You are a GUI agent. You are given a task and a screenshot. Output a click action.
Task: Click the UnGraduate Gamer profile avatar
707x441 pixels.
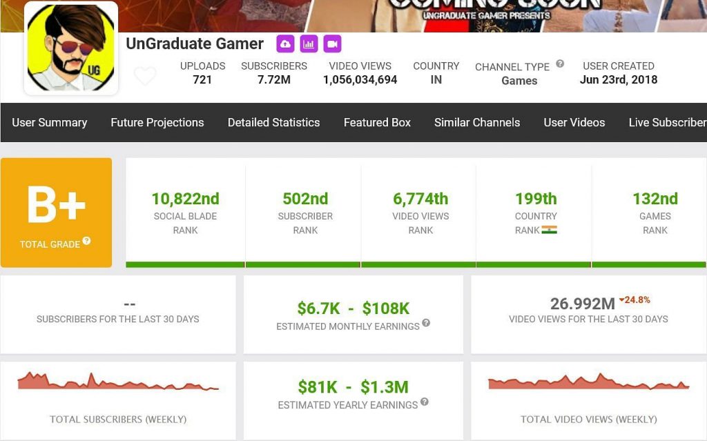(71, 48)
